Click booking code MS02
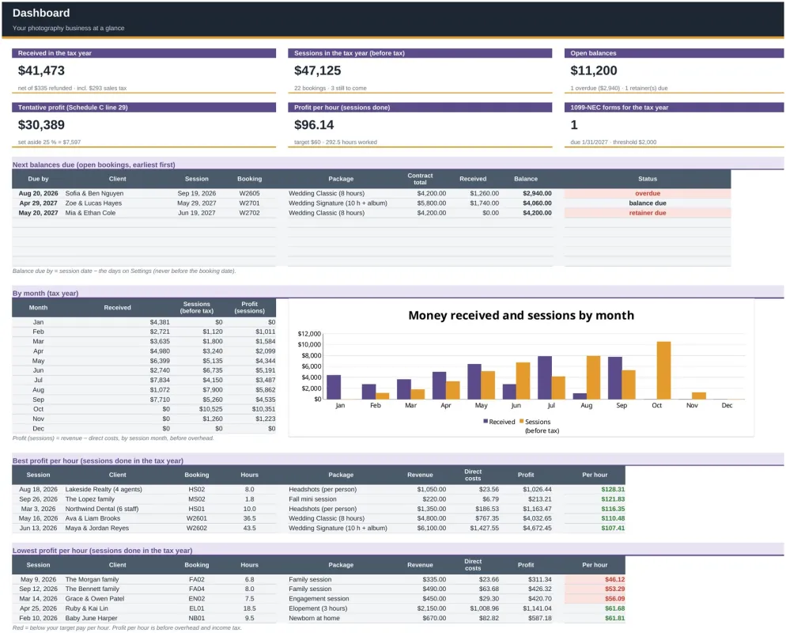The image size is (786, 633). click(196, 499)
